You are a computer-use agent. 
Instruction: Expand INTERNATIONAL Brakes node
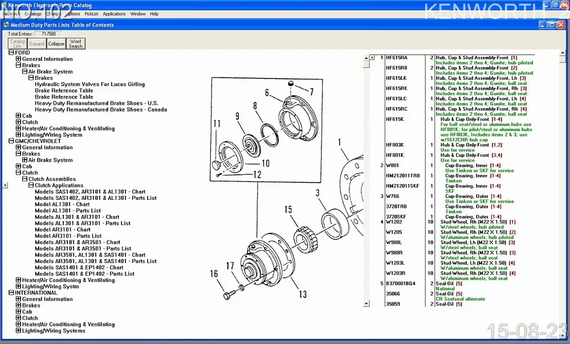(x=18, y=305)
